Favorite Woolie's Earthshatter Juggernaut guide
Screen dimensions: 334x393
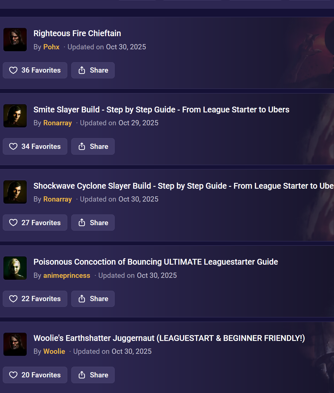35,375
